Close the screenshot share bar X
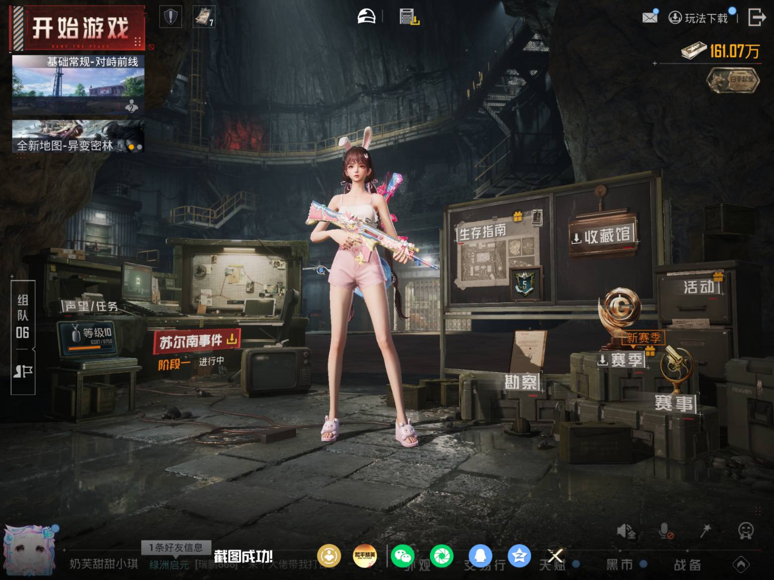The image size is (774, 580). (x=556, y=556)
